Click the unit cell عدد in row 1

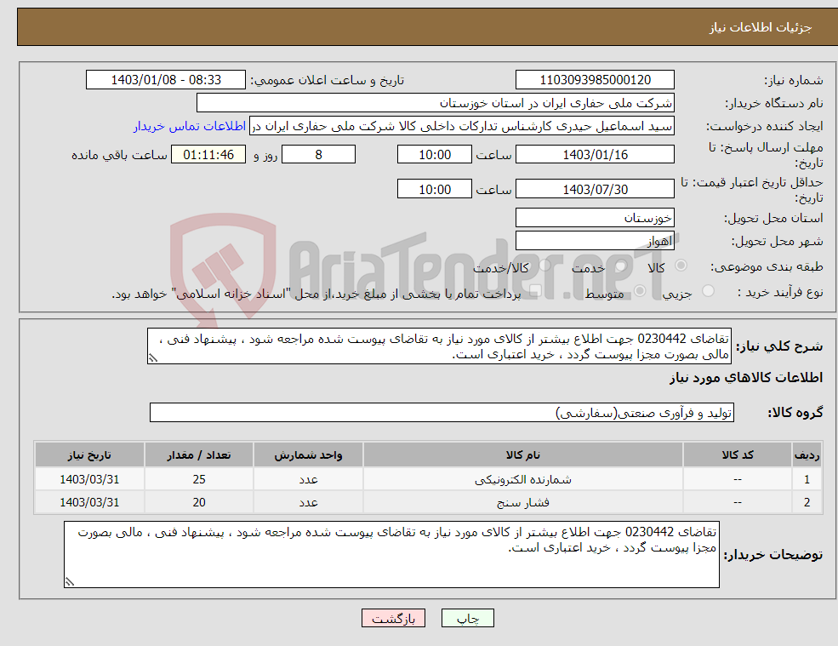[308, 479]
